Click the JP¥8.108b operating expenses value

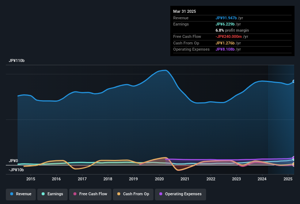pyautogui.click(x=225, y=49)
